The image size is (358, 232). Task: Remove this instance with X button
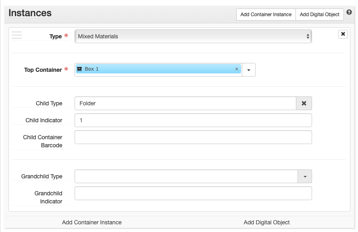[343, 34]
